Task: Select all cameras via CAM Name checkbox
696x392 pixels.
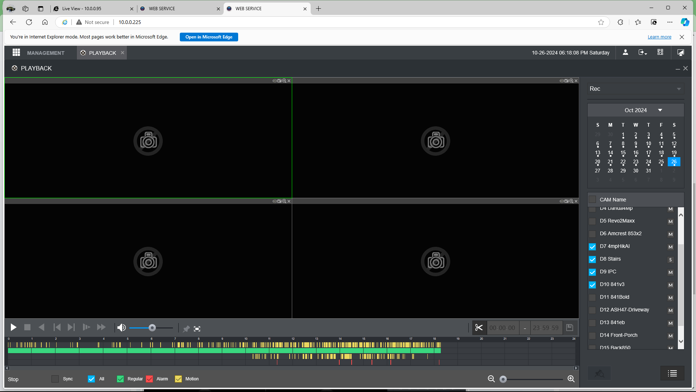Action: click(592, 199)
